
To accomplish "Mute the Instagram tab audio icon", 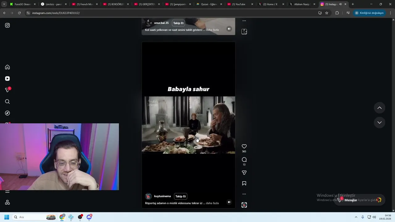I will [x=340, y=4].
